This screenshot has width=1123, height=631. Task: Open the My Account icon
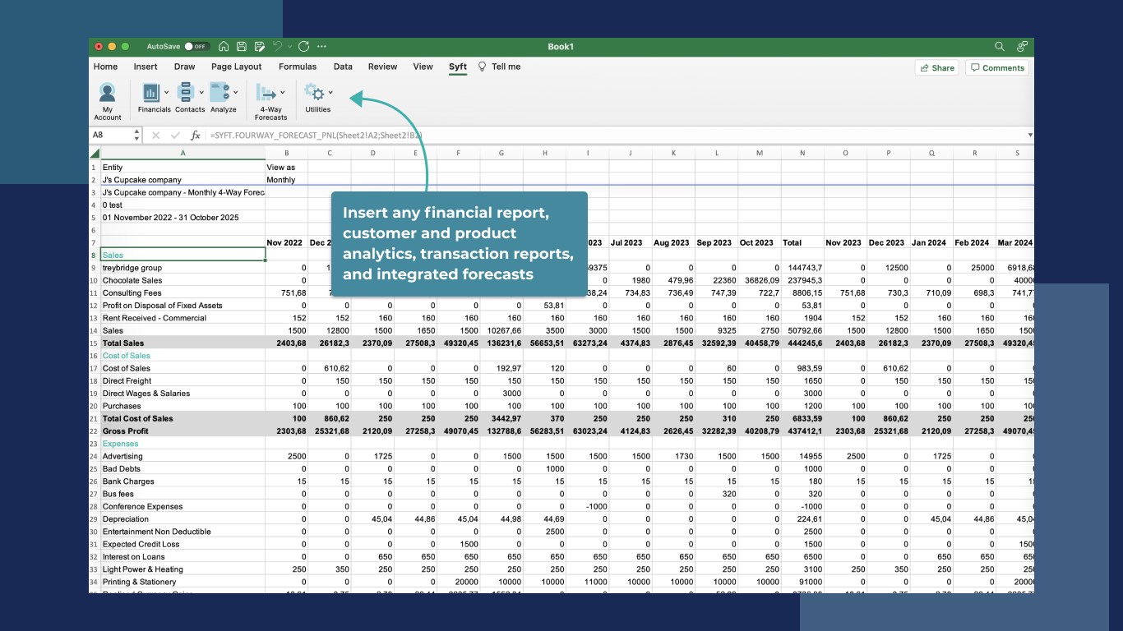tap(107, 93)
